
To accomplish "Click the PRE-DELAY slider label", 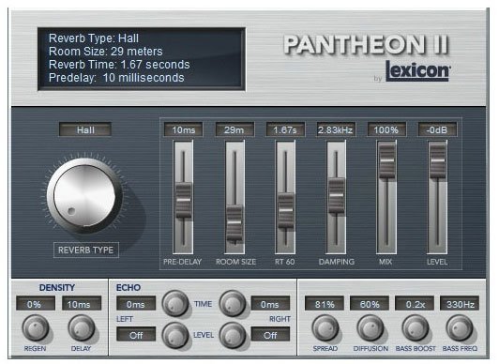I will (182, 262).
